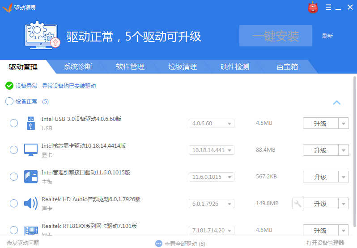Switch to 百宝箱 tab
The height and width of the screenshot is (248, 357).
(x=287, y=67)
